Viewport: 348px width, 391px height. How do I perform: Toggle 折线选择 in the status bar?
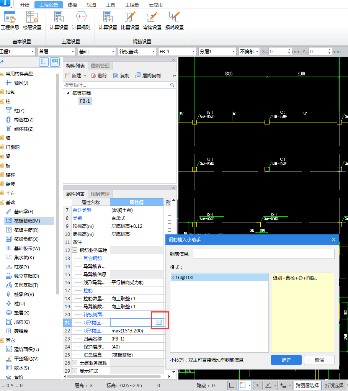[334, 385]
